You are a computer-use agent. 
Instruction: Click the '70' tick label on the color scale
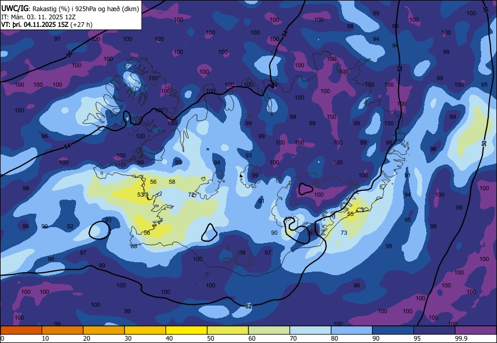tap(293, 338)
